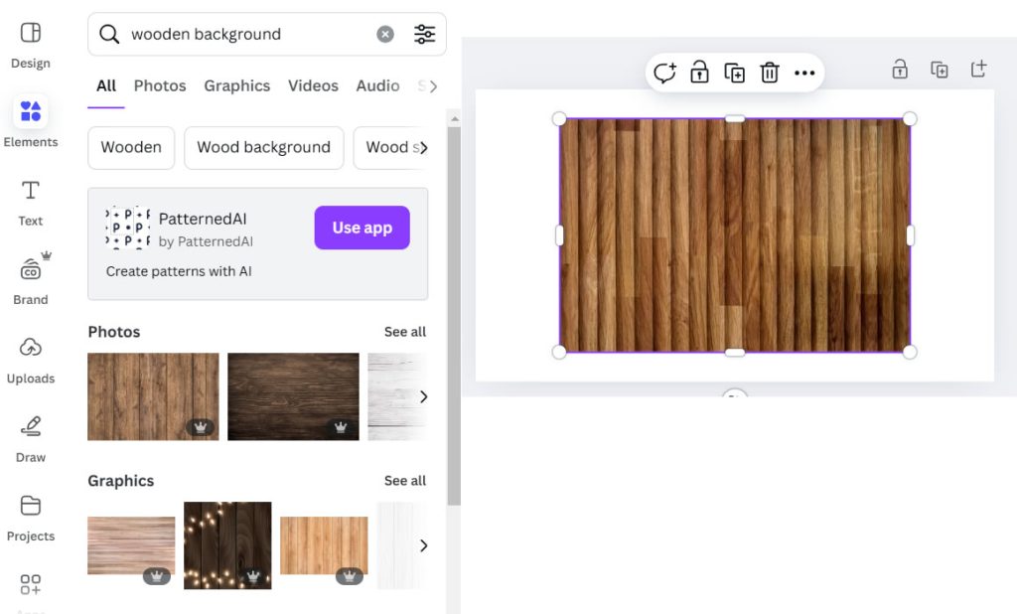The image size is (1017, 614).
Task: Open the Design panel in sidebar
Action: point(31,45)
